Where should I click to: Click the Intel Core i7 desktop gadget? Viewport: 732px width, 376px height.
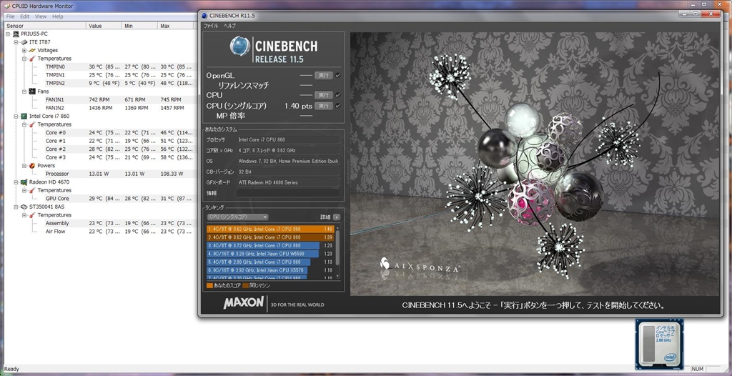(x=659, y=342)
